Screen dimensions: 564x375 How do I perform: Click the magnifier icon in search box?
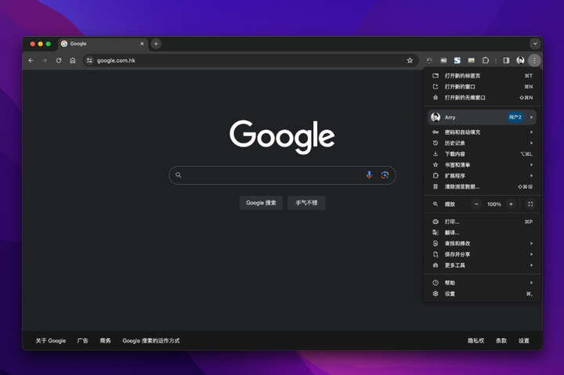pos(179,175)
